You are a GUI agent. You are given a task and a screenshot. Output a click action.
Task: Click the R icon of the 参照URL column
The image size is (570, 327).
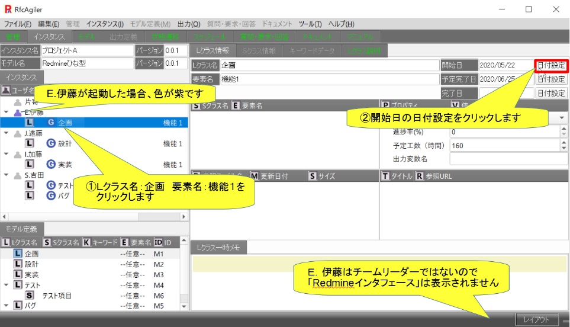tap(420, 177)
